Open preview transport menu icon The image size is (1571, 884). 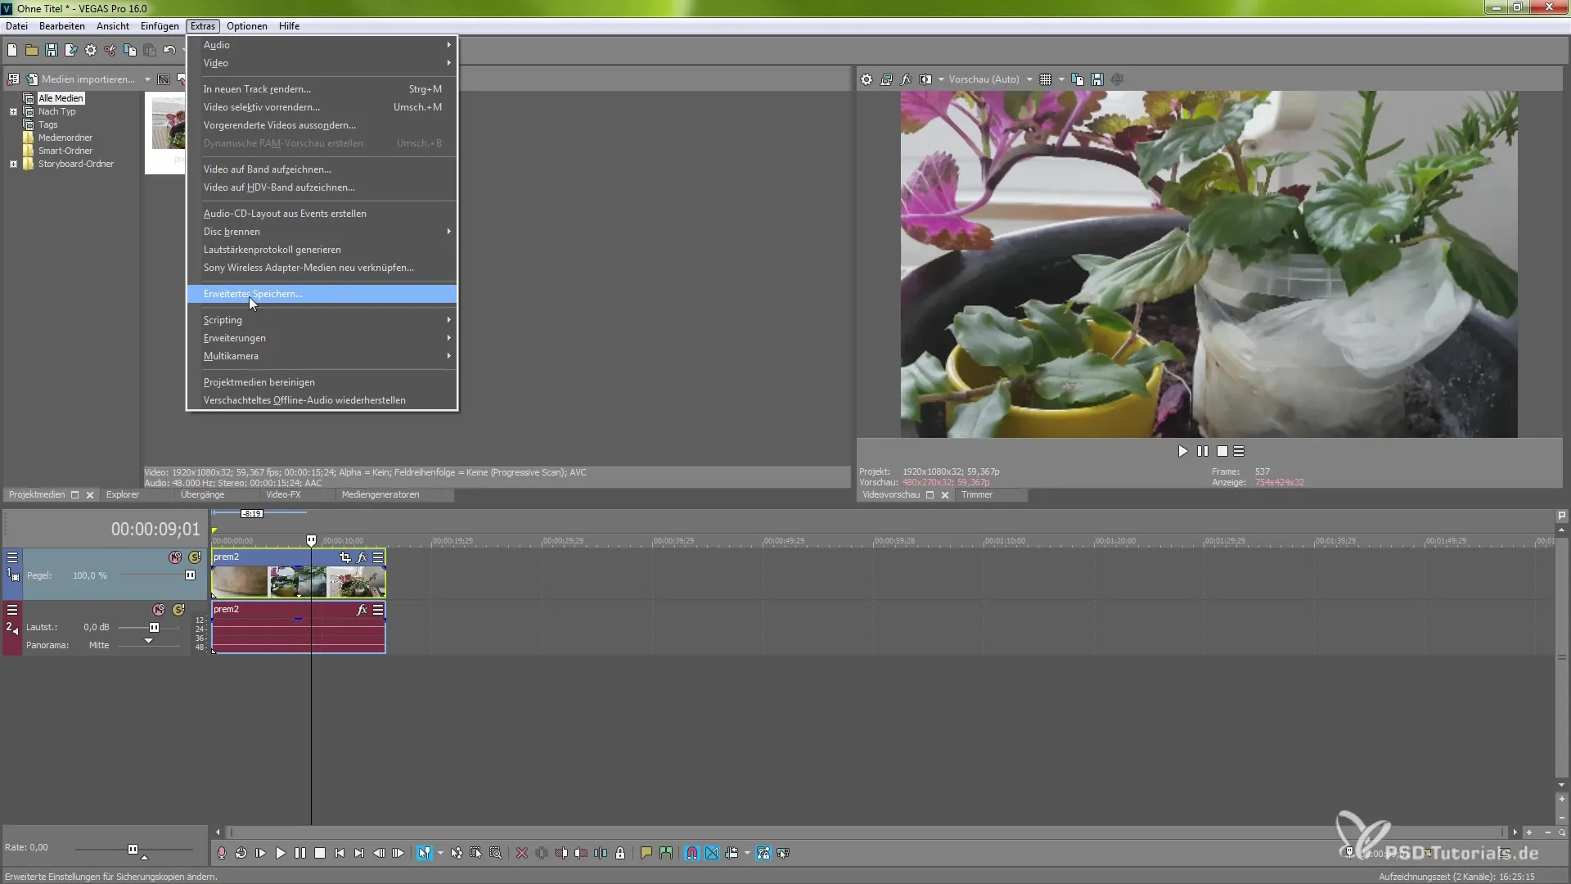(1239, 451)
